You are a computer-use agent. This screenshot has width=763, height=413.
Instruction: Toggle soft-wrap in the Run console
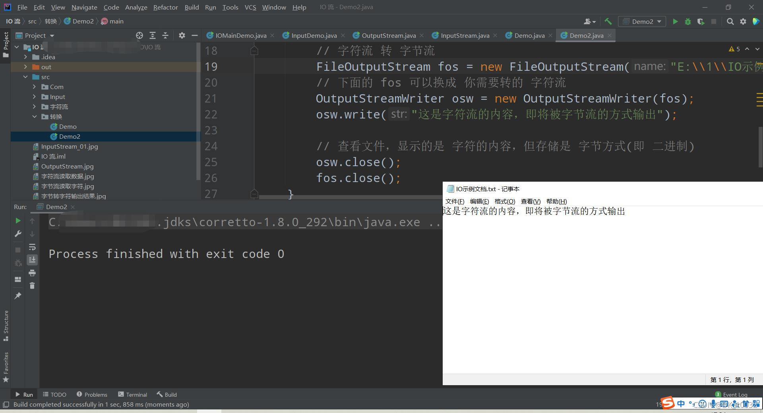pos(32,247)
